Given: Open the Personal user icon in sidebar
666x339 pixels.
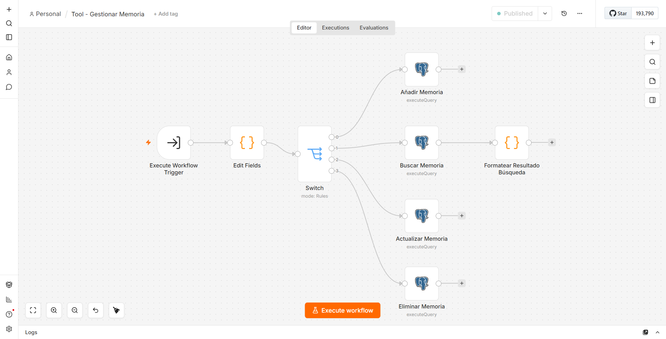Looking at the screenshot, I should pos(9,72).
